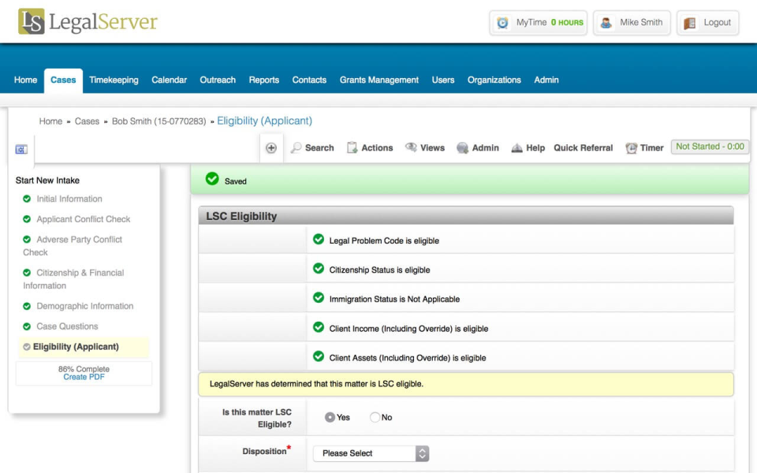
Task: Select the Views eye icon
Action: 409,147
